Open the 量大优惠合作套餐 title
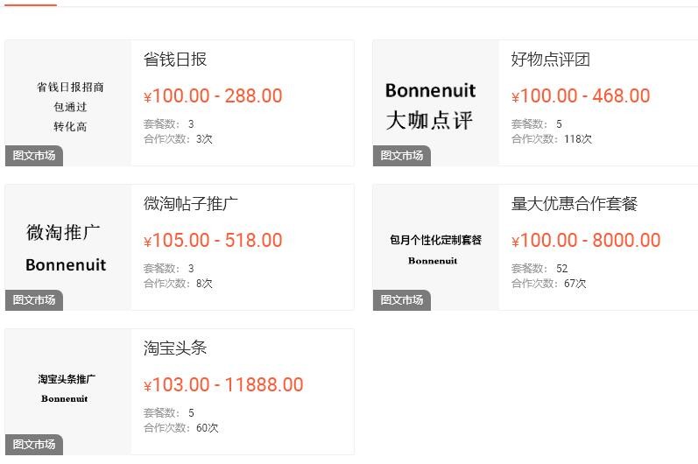The width and height of the screenshot is (698, 464). click(575, 204)
